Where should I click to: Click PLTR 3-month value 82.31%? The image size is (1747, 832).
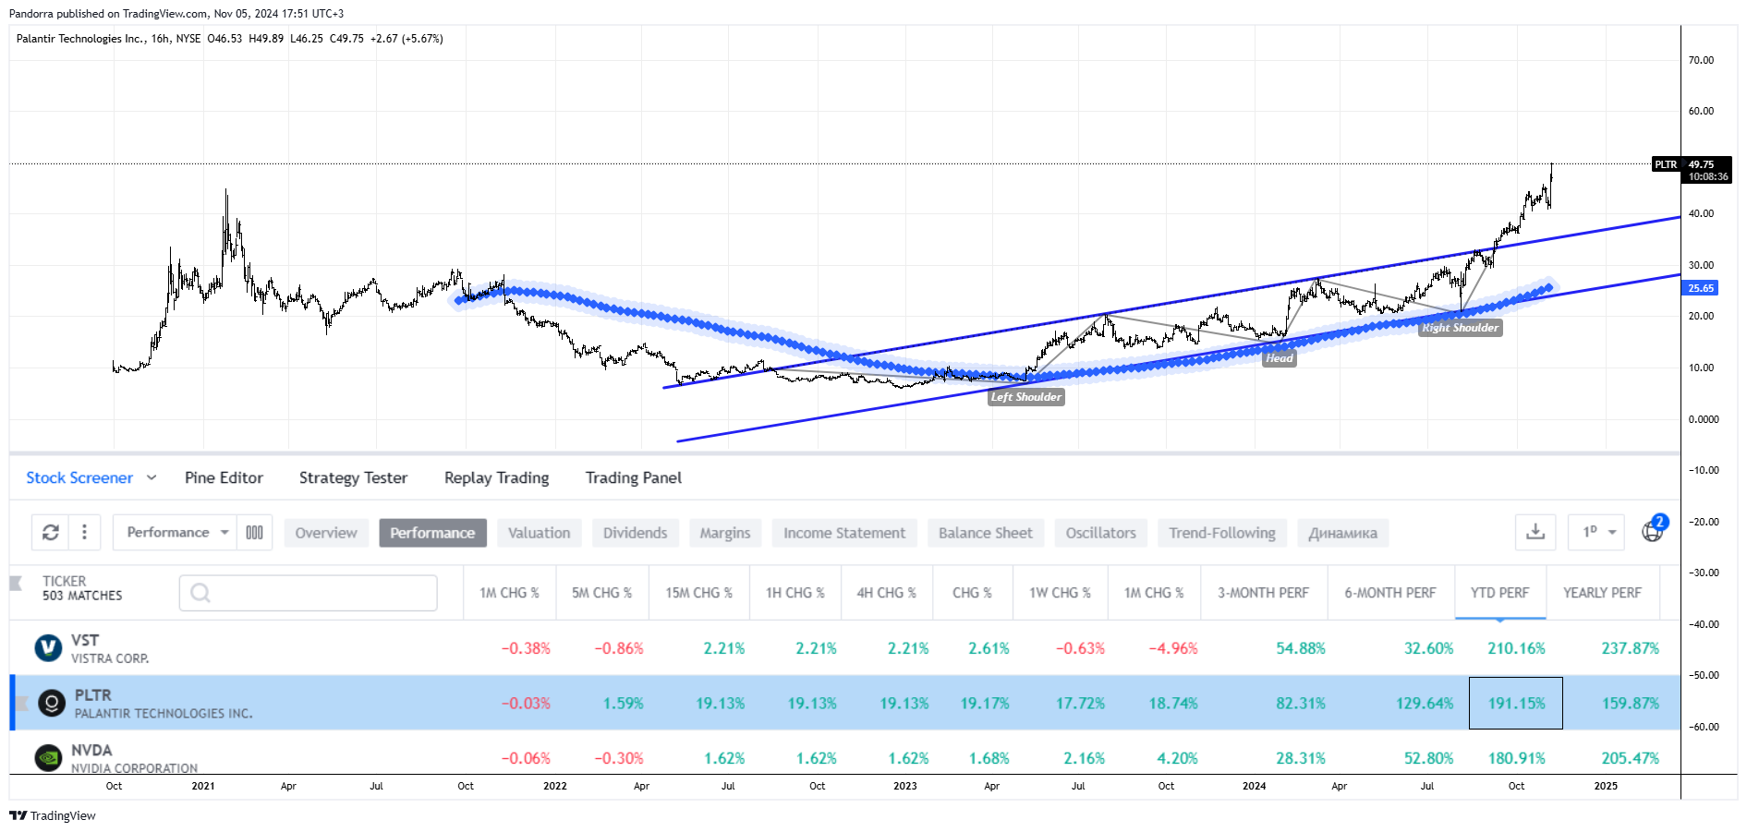click(x=1301, y=704)
